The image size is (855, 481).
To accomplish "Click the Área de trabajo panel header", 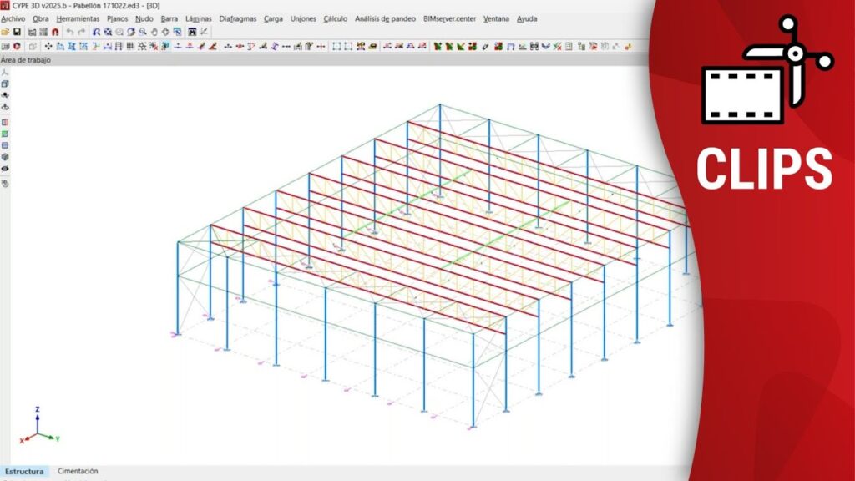I will pyautogui.click(x=26, y=60).
